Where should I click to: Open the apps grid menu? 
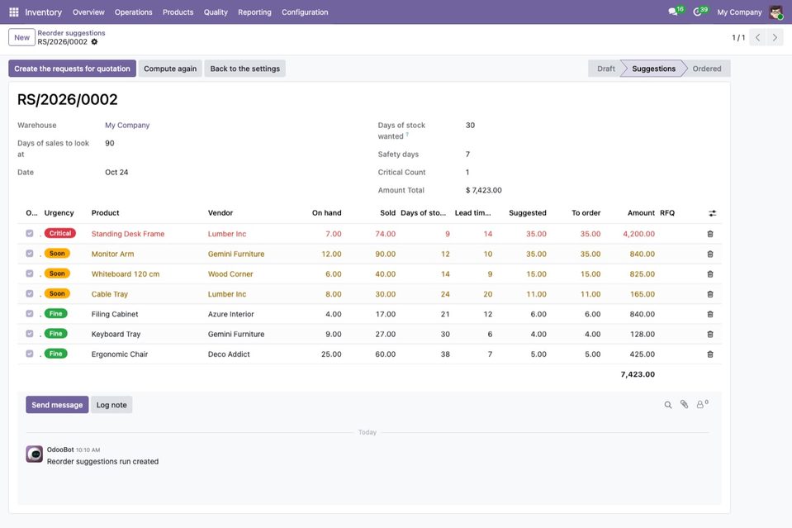[x=14, y=12]
